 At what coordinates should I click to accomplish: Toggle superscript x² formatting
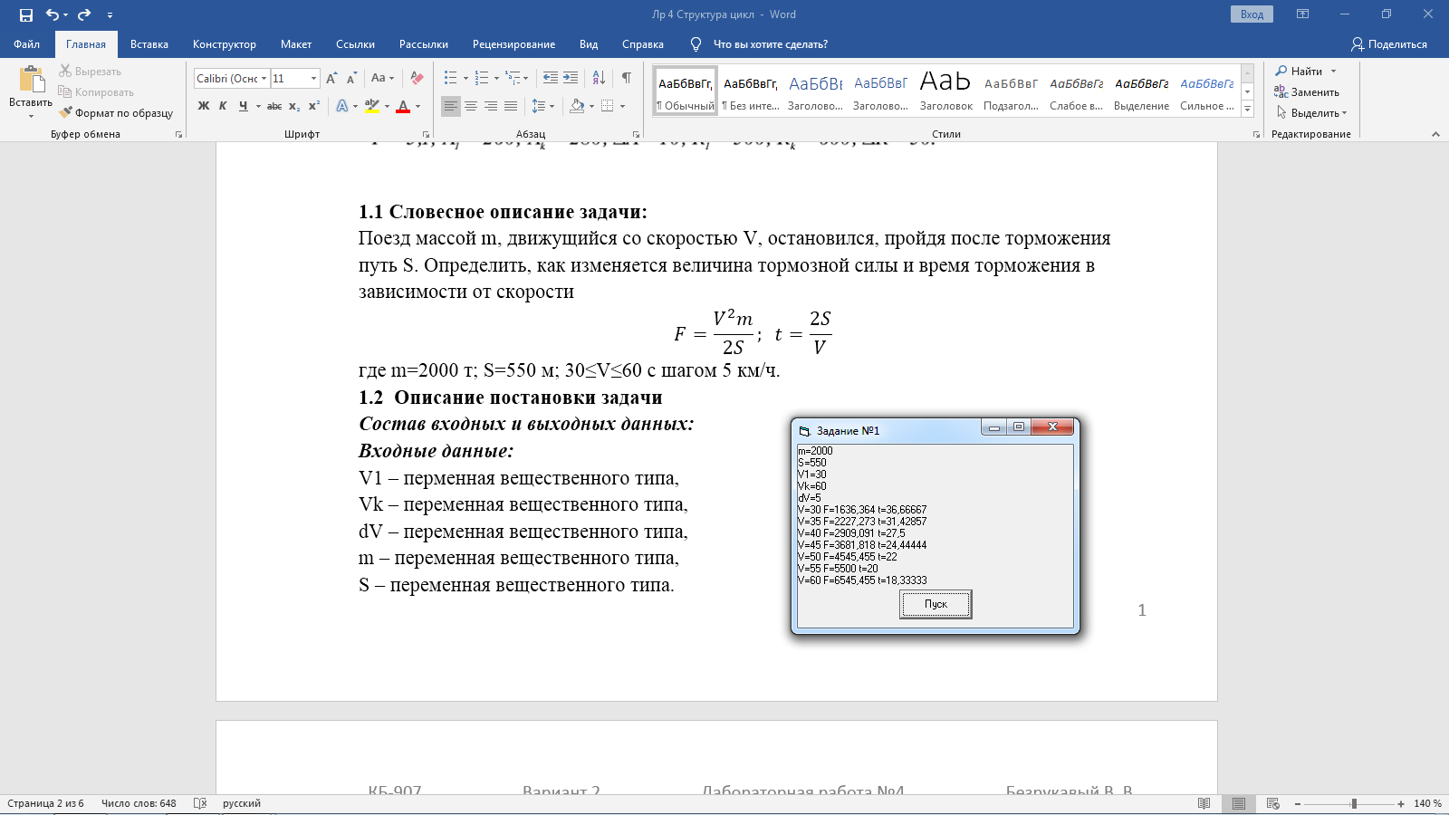pos(314,106)
